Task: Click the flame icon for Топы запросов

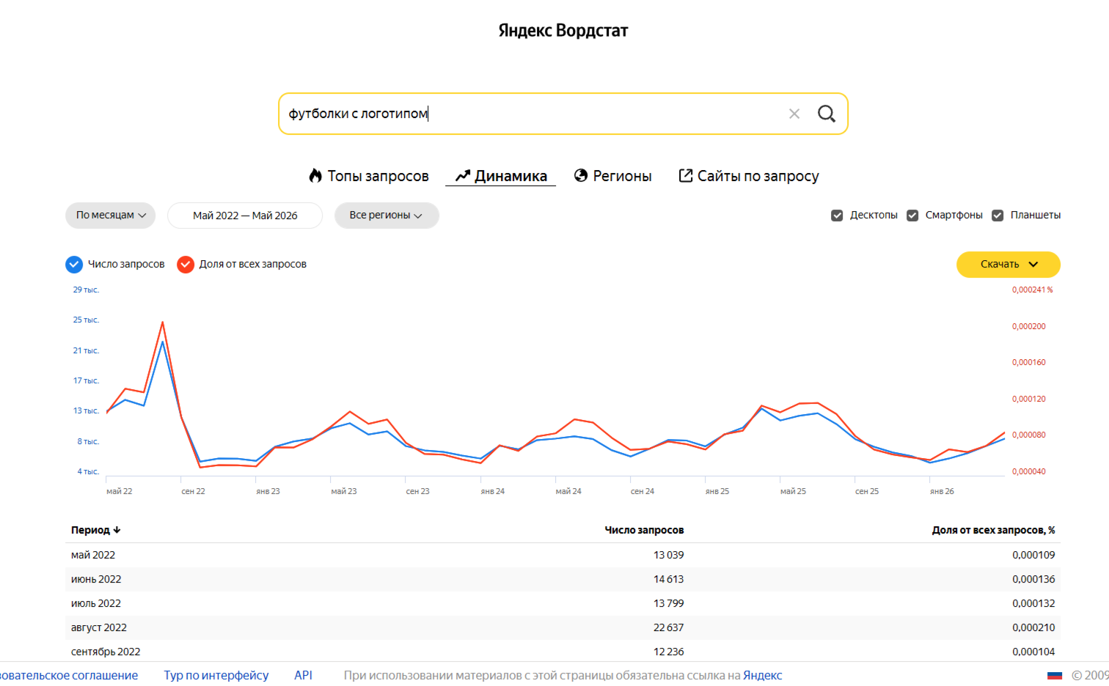Action: pos(315,176)
